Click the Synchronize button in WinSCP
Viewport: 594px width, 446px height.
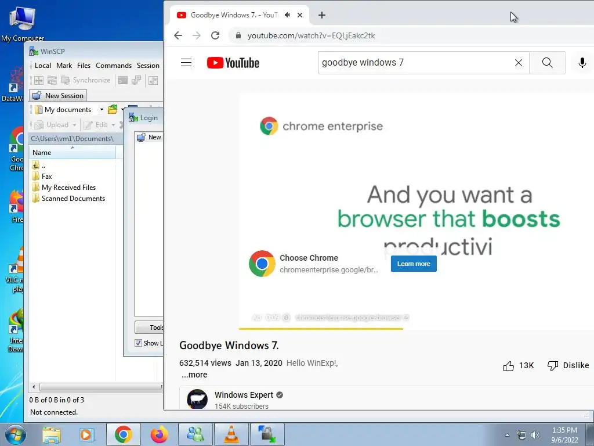(86, 80)
